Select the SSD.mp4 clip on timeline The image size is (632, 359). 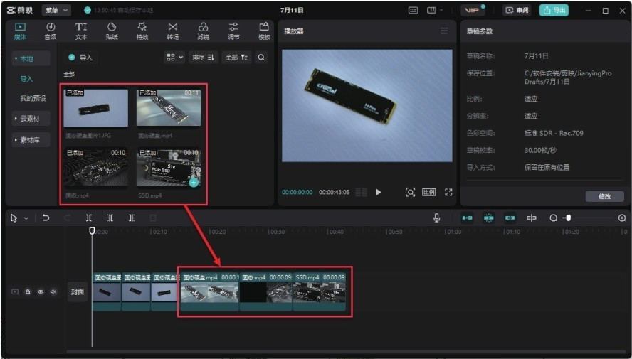pyautogui.click(x=320, y=292)
